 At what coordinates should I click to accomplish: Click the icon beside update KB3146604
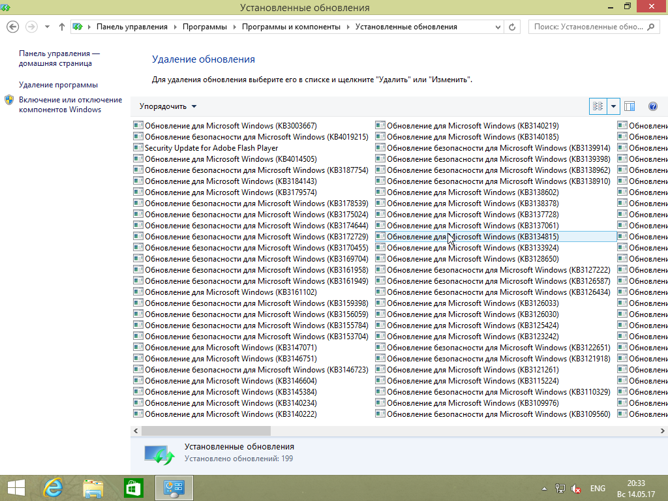pos(138,380)
